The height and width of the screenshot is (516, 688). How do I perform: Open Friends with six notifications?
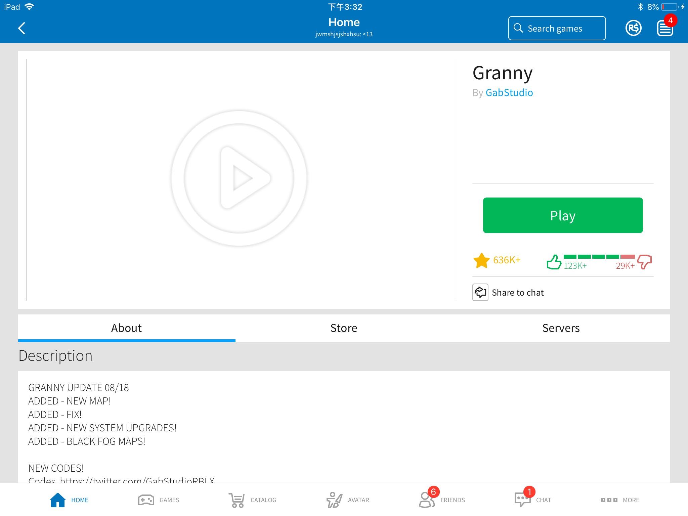click(x=427, y=500)
